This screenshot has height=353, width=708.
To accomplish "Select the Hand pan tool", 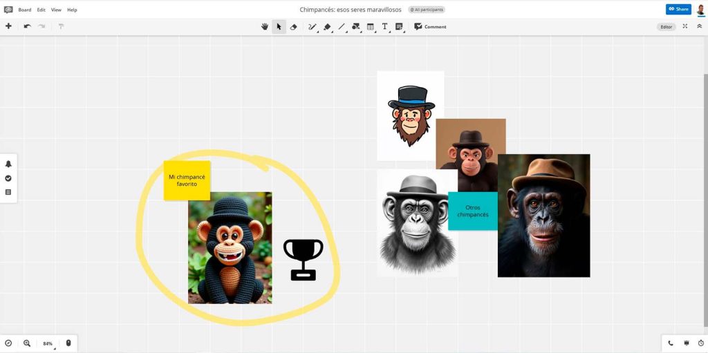I will click(x=264, y=27).
